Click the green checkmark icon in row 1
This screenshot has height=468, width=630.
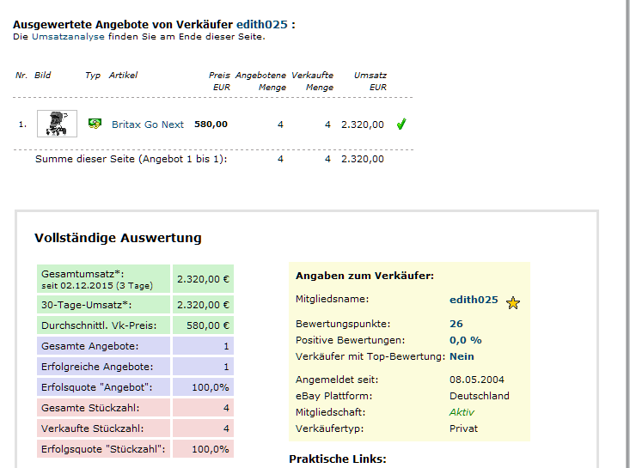(401, 124)
